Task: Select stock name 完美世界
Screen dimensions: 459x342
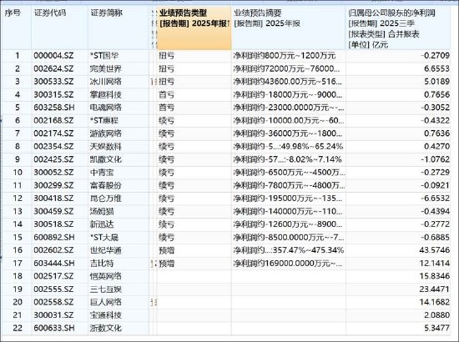Action: coord(106,68)
